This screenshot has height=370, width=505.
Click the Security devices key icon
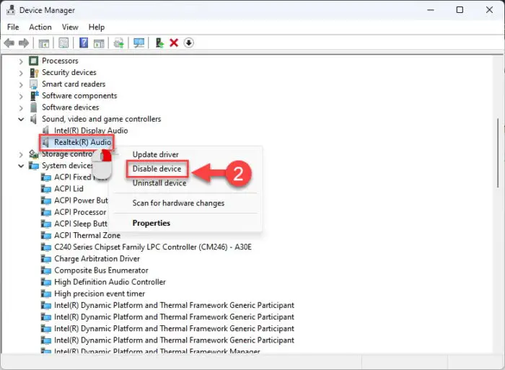pos(33,72)
